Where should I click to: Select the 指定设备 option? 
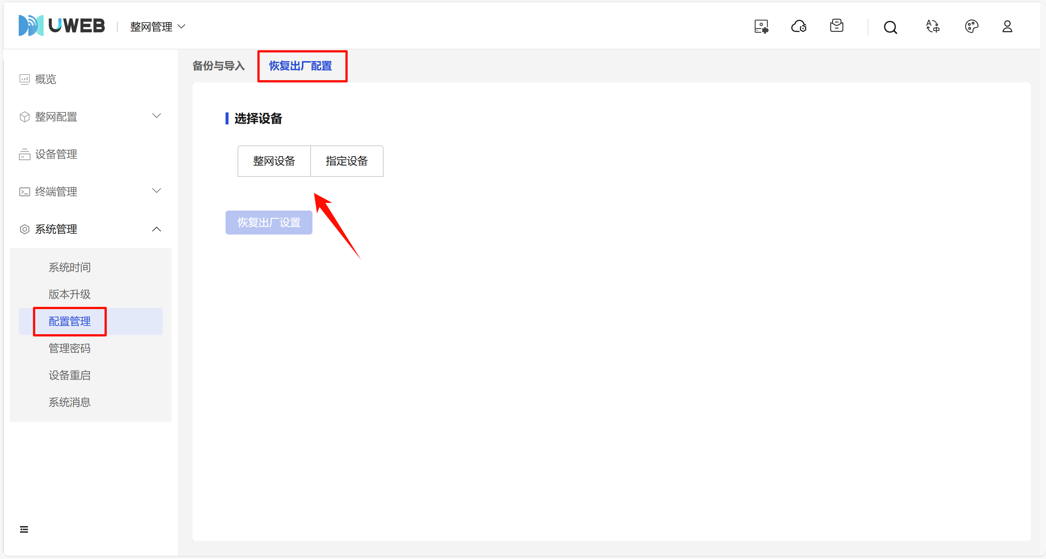pyautogui.click(x=347, y=161)
